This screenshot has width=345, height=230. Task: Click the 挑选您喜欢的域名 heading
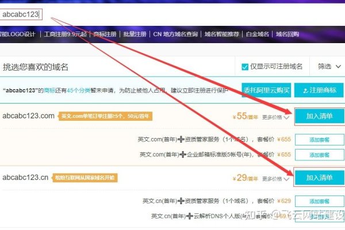coord(36,67)
